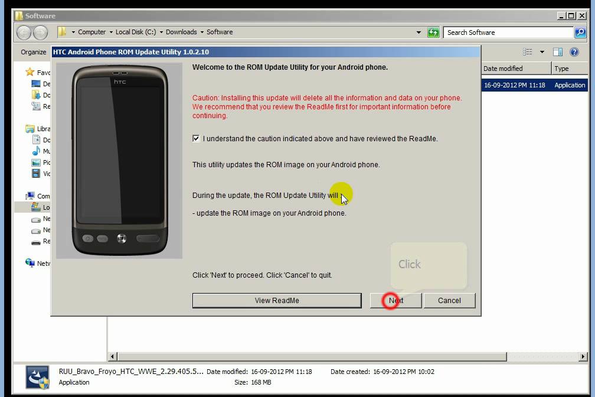Select the Pictures library icon in sidebar
The height and width of the screenshot is (397, 595).
click(36, 162)
